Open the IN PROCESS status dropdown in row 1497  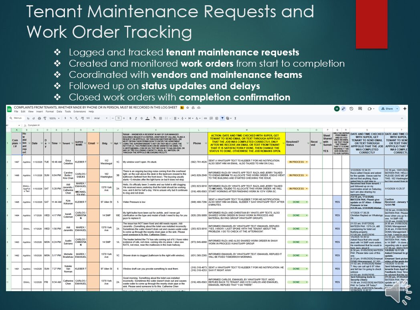click(307, 162)
